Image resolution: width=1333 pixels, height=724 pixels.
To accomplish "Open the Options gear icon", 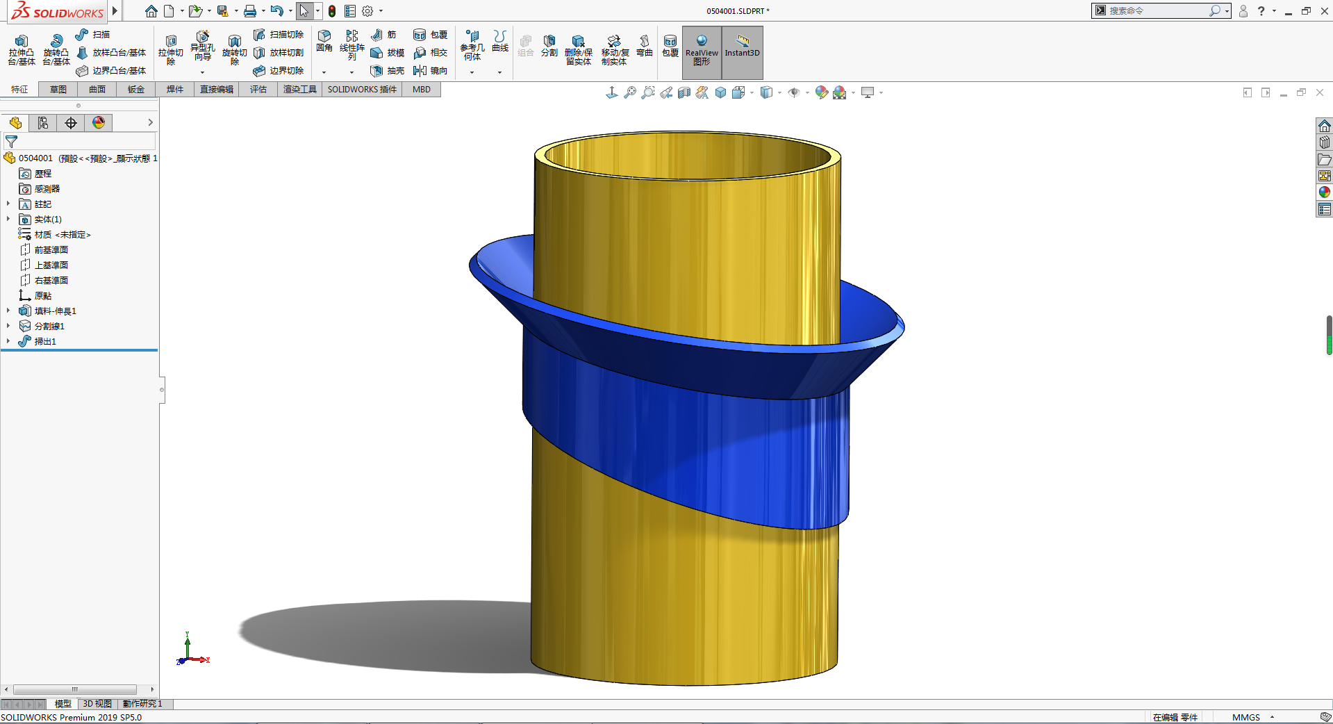I will [x=367, y=11].
